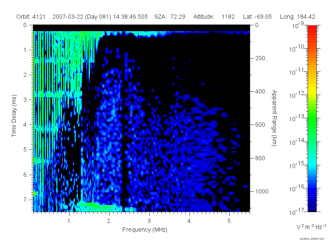This screenshot has height=249, width=333.
Task: Click the UIOWA 20091103 footer text
Action: click(311, 239)
